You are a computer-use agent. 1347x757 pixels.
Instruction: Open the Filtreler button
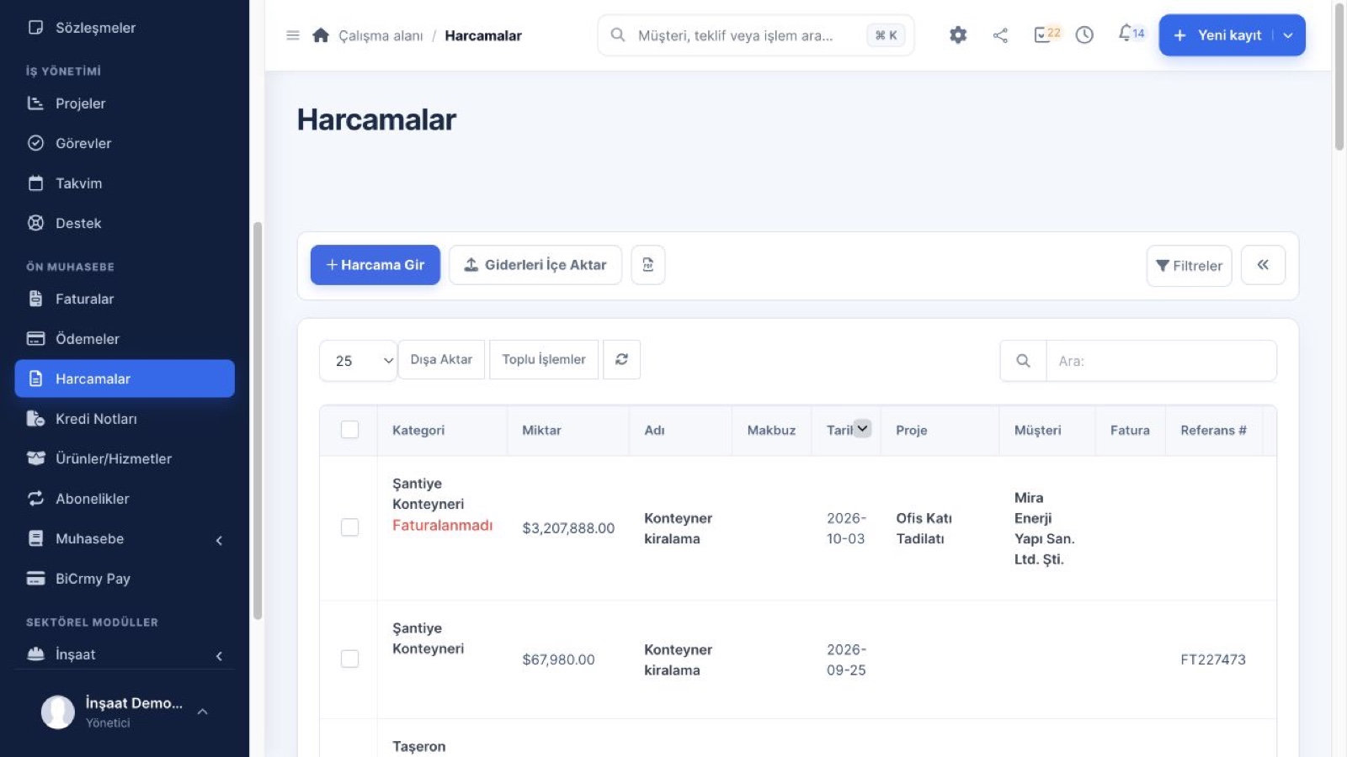[1189, 266]
